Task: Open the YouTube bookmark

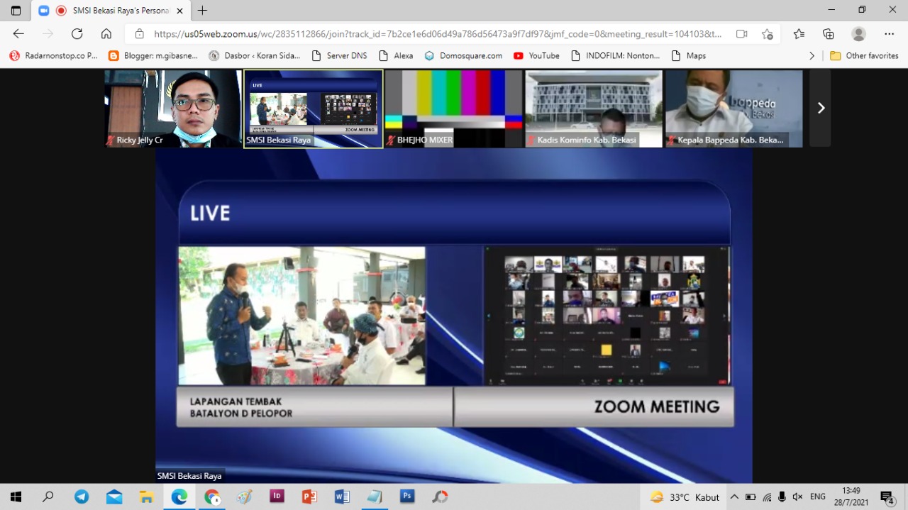Action: (536, 55)
